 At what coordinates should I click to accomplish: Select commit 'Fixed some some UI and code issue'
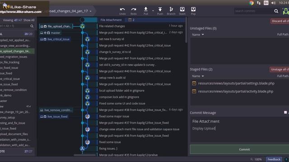pos(122,103)
